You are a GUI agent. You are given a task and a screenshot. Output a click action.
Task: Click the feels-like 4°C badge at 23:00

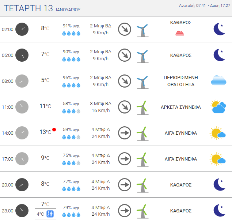tap(45, 214)
